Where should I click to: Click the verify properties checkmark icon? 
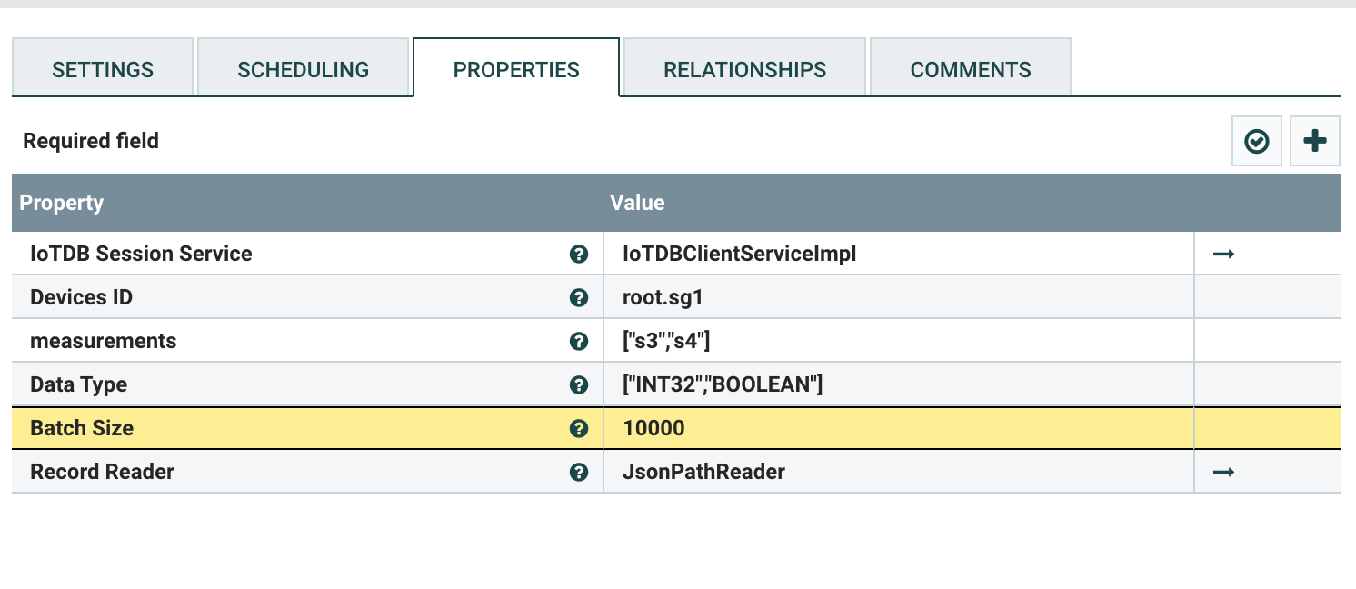click(1257, 141)
